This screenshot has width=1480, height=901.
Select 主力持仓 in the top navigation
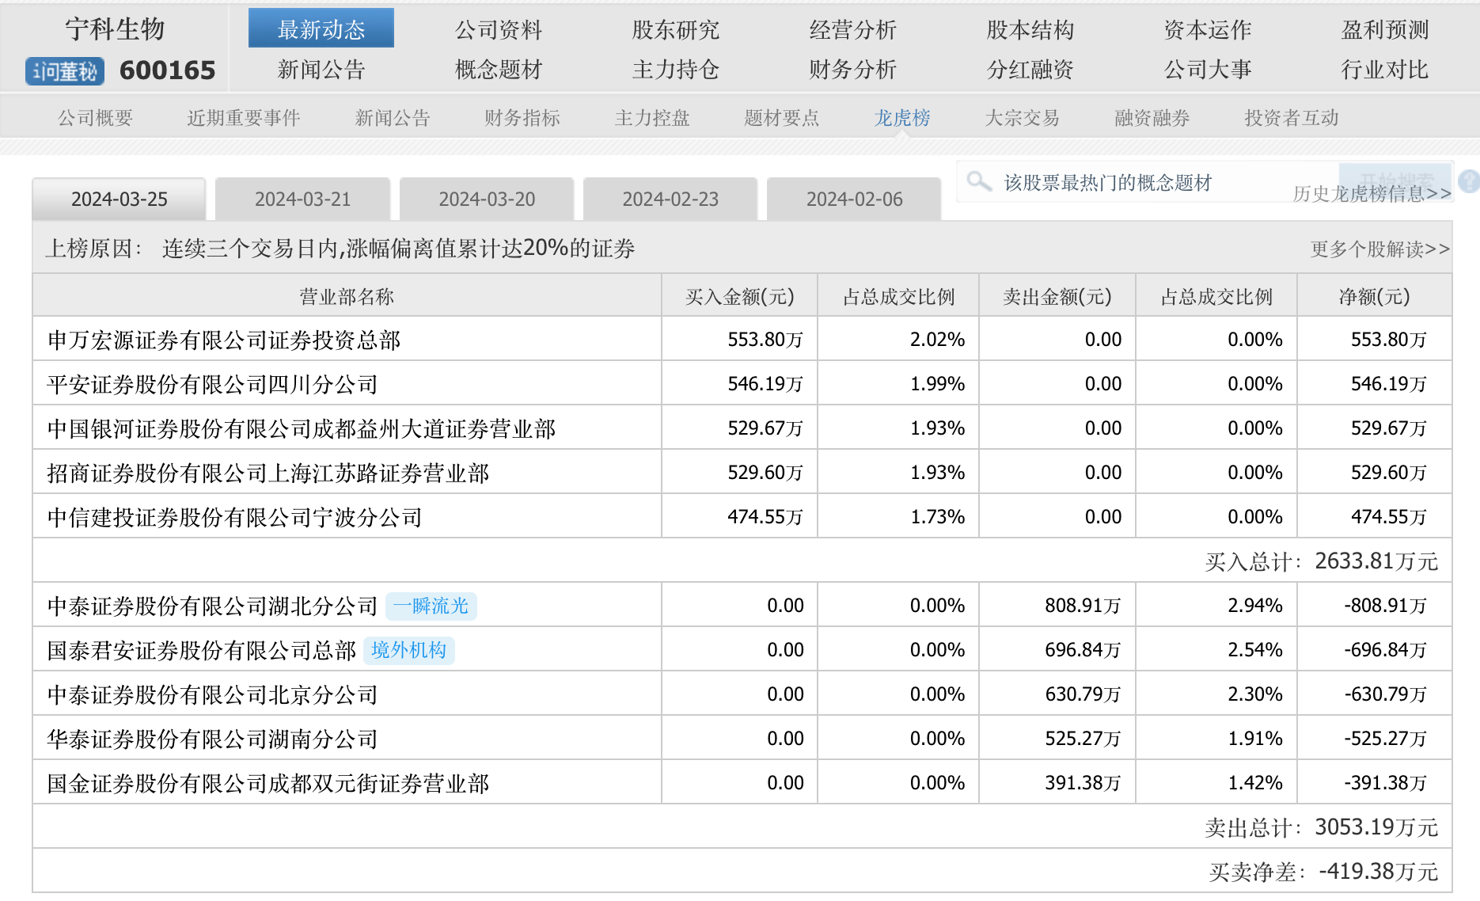pos(675,70)
